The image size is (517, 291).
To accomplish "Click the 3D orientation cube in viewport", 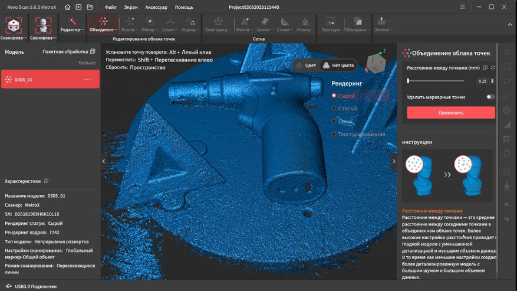I will 376,63.
